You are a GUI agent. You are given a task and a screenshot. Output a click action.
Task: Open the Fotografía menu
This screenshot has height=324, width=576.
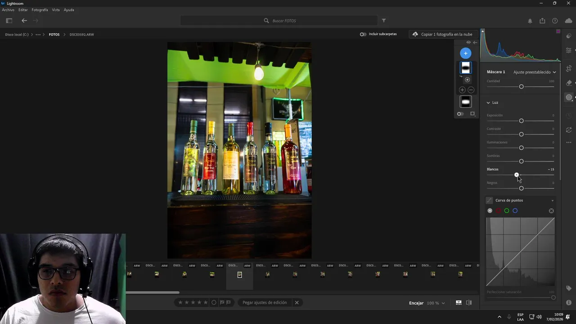pos(40,10)
